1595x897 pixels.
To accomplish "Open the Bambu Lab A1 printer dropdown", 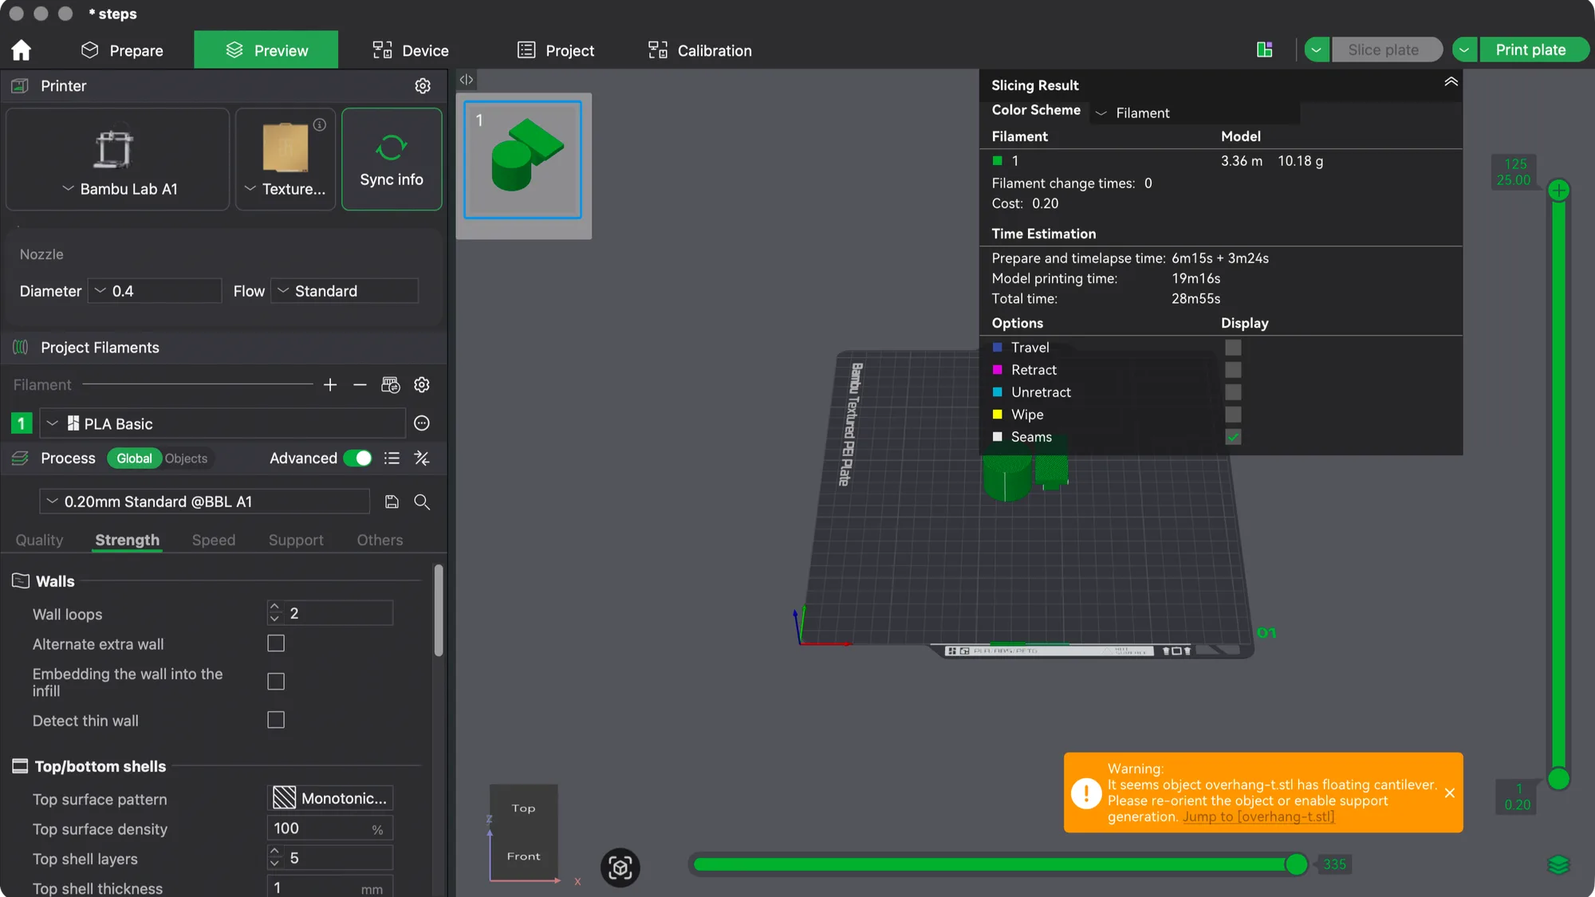I will [x=120, y=189].
